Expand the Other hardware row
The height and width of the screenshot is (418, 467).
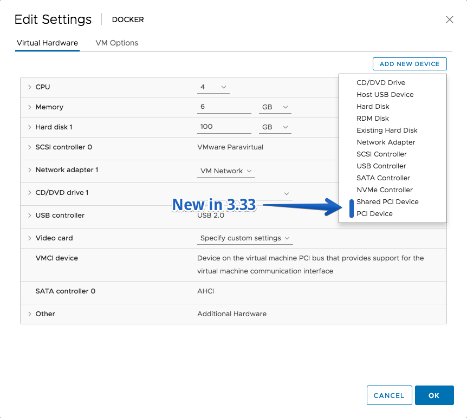[29, 314]
